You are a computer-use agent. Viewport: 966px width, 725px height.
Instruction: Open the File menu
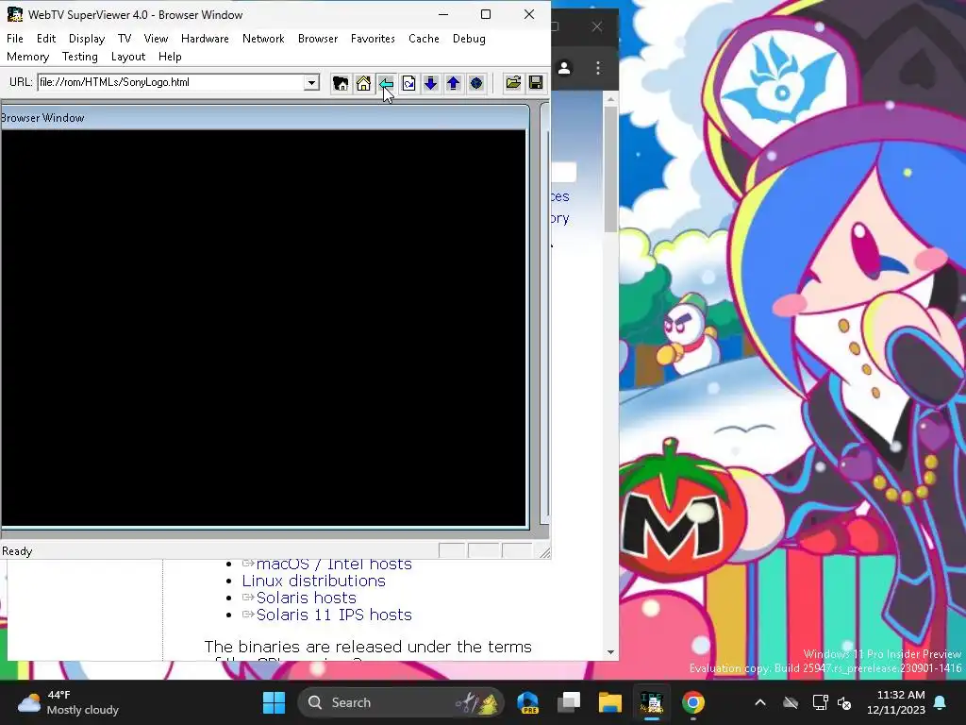pos(15,38)
